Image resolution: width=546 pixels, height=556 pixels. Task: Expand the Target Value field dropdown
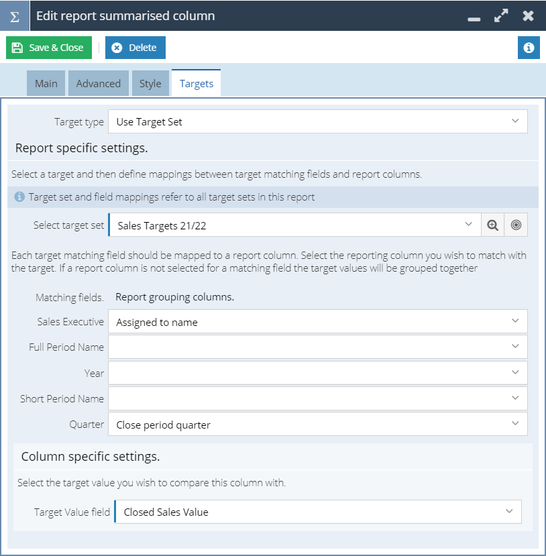318,512
